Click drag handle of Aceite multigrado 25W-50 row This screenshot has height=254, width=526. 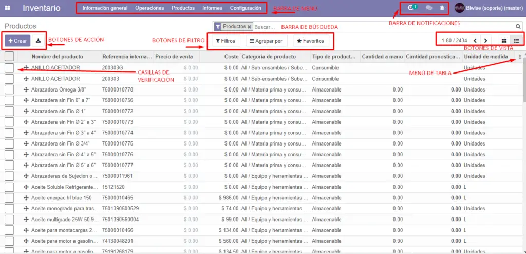pos(26,220)
